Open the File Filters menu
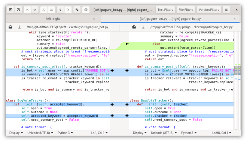 tap(186, 10)
